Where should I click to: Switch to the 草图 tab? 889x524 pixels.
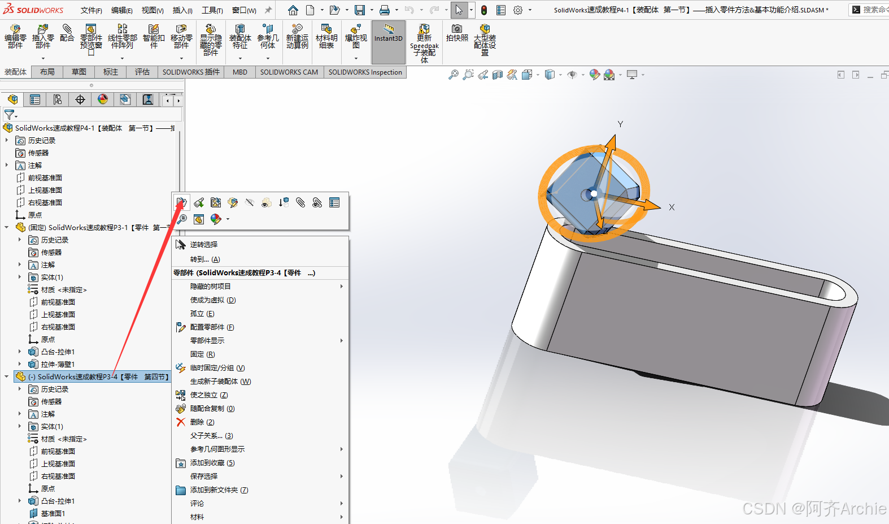(79, 72)
